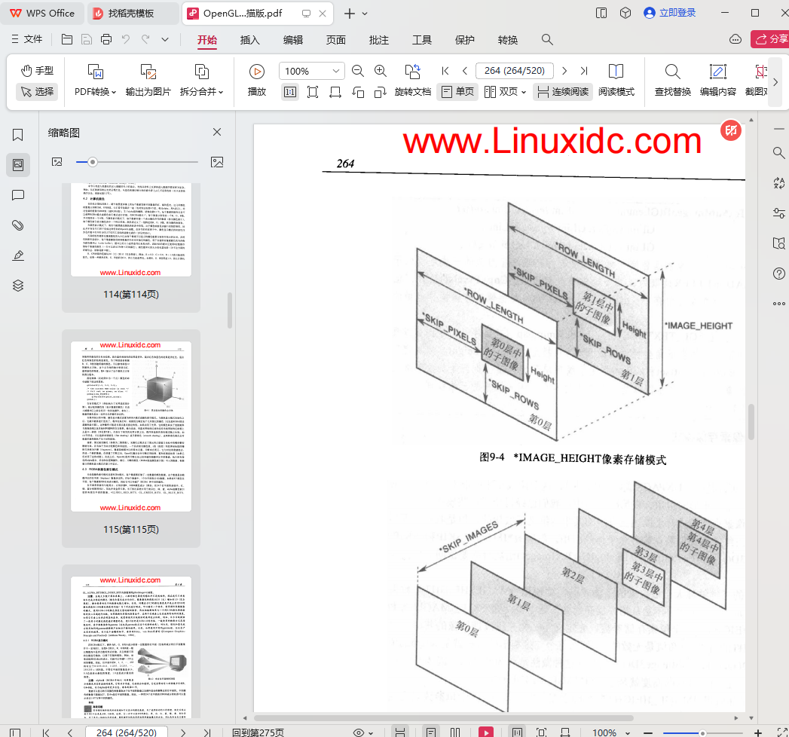Zoom out with the minus magnifier

[358, 71]
